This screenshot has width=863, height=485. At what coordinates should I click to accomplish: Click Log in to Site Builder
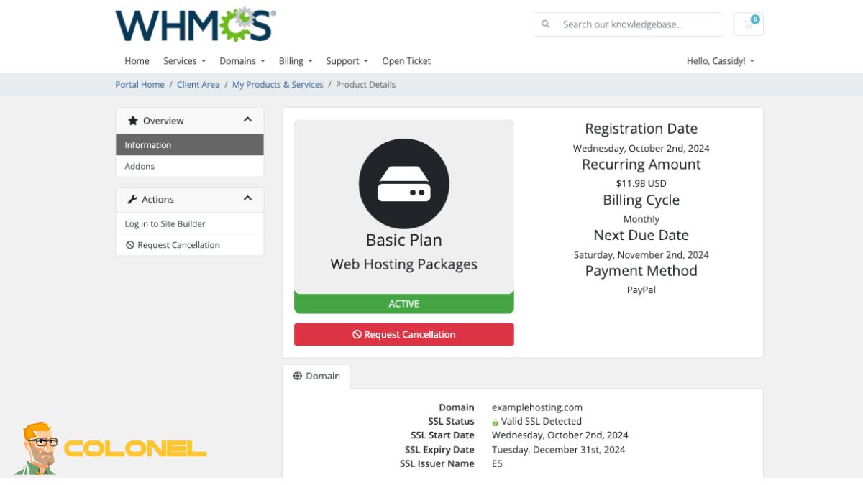tap(165, 223)
